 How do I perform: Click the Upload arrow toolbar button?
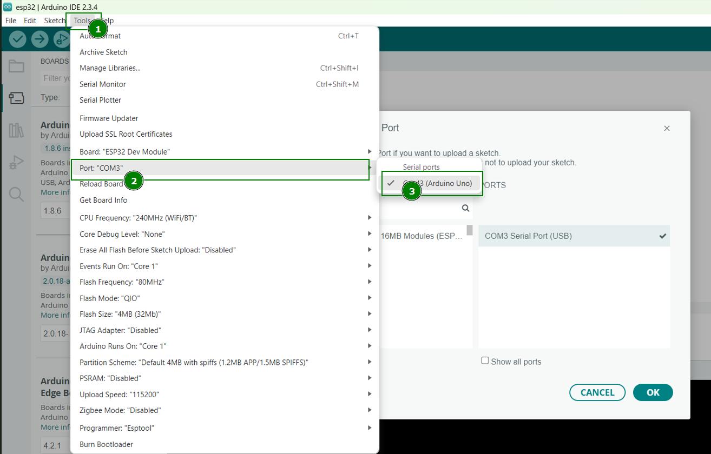click(40, 39)
